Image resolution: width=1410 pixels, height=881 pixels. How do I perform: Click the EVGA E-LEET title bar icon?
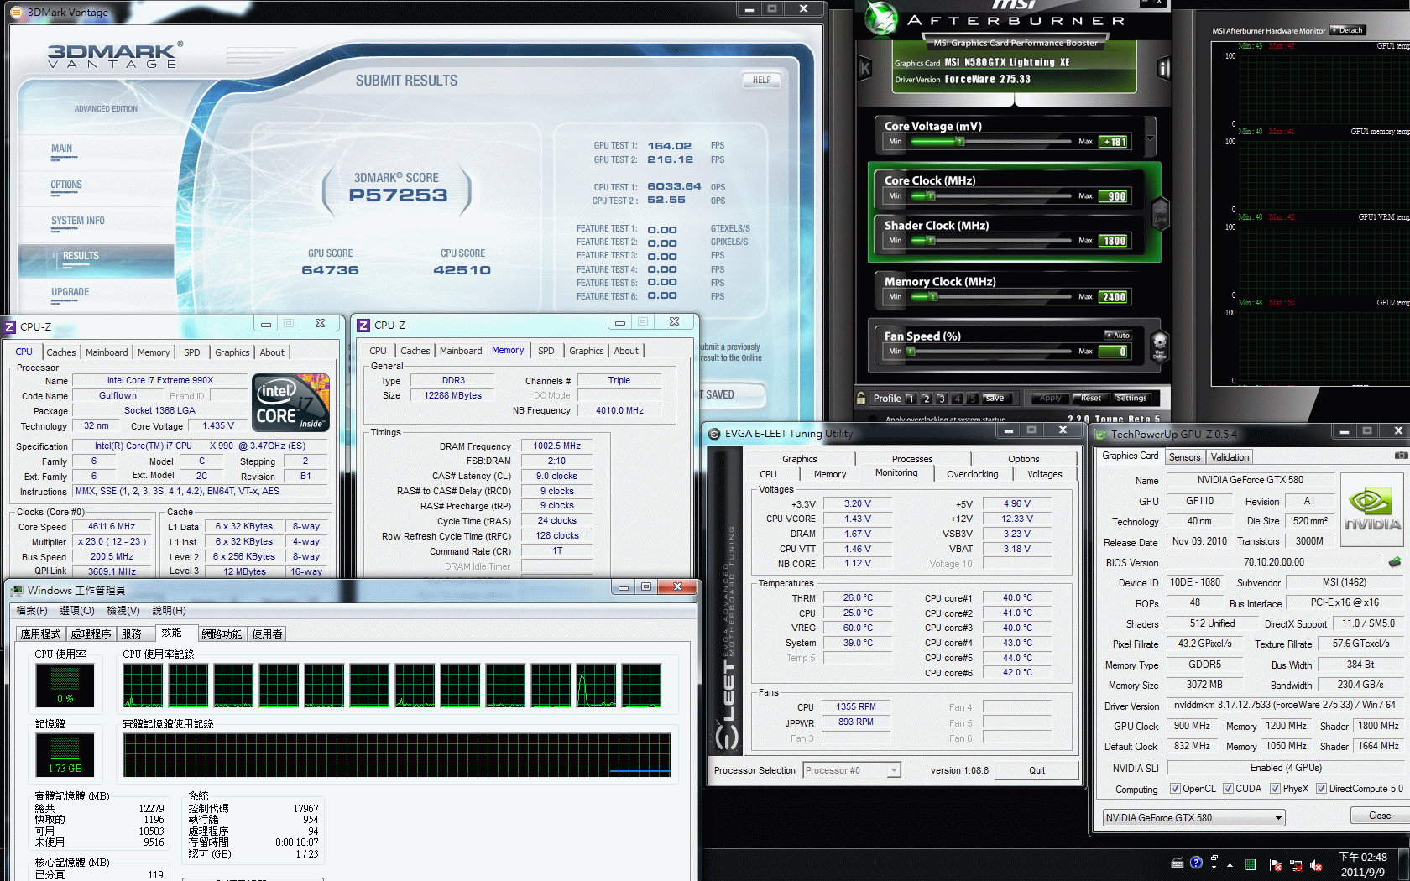[x=714, y=434]
